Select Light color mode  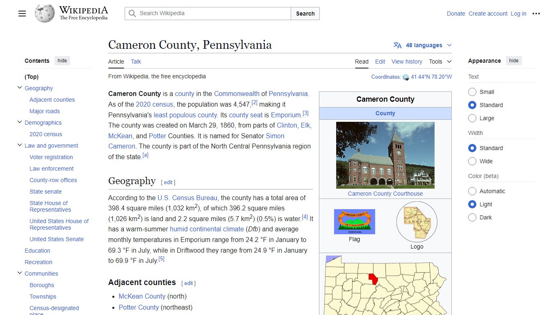[472, 204]
